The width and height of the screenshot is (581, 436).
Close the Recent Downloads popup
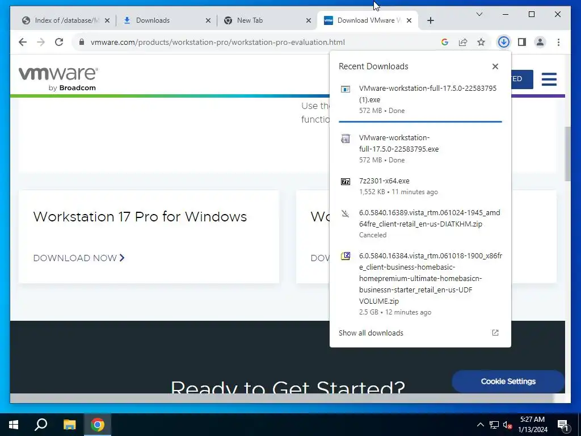coord(495,66)
